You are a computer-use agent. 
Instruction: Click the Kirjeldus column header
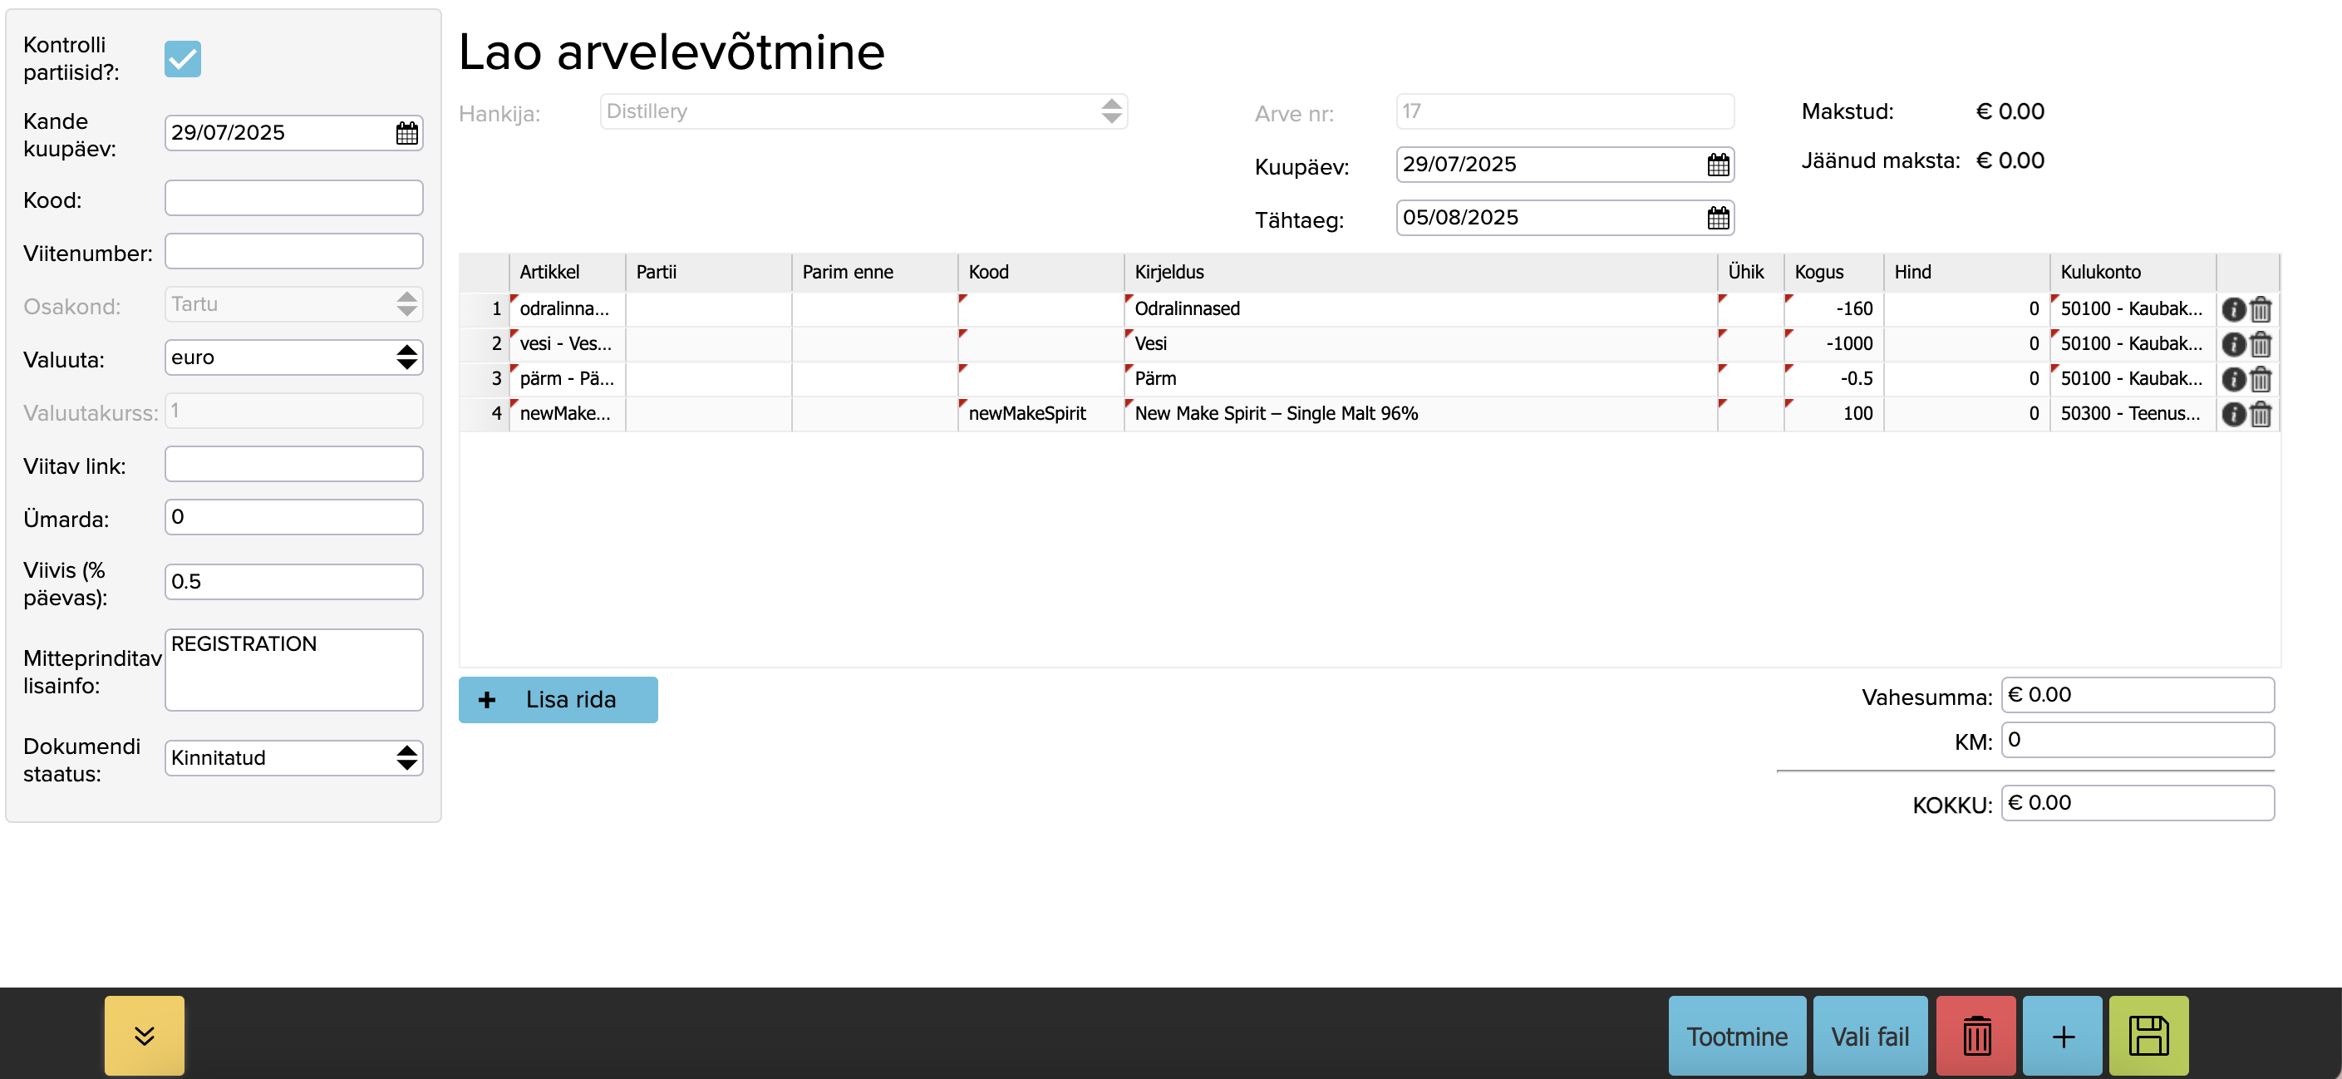1169,272
